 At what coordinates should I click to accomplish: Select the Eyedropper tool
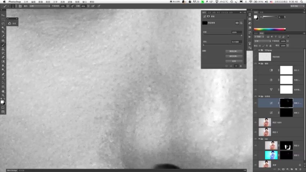point(3,36)
